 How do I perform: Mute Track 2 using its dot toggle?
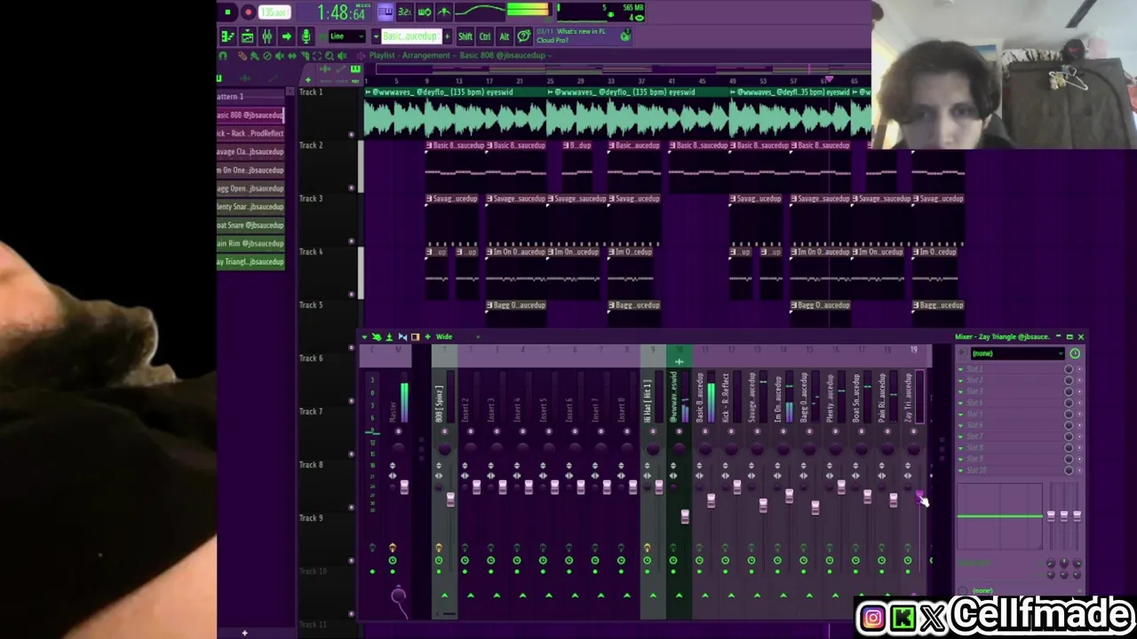pyautogui.click(x=352, y=188)
